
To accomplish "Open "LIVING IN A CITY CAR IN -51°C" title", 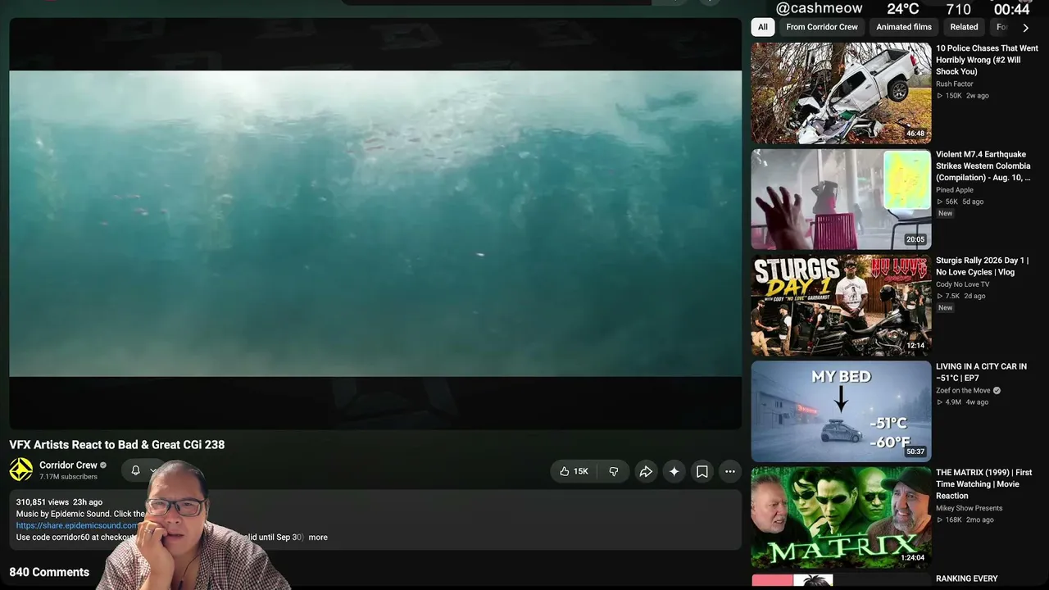I will pos(981,372).
